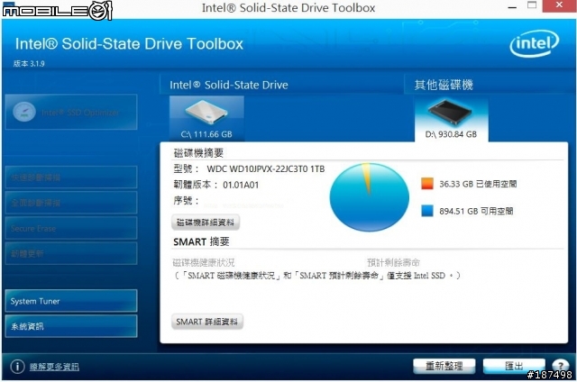Click the 匯出 export button
Screen dimensions: 577x382
click(514, 366)
